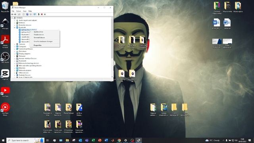Image resolution: width=254 pixels, height=143 pixels.
Task: Open the red YouTube desktop shortcut
Action: tap(5, 92)
